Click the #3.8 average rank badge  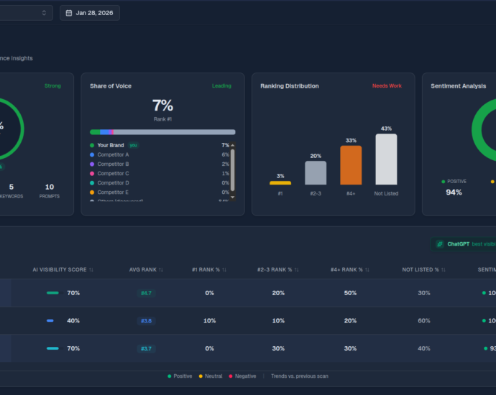tap(146, 321)
